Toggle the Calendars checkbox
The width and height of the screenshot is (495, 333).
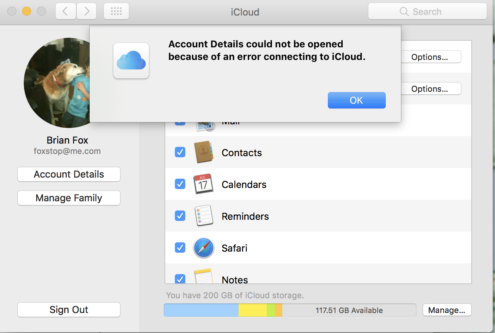180,184
